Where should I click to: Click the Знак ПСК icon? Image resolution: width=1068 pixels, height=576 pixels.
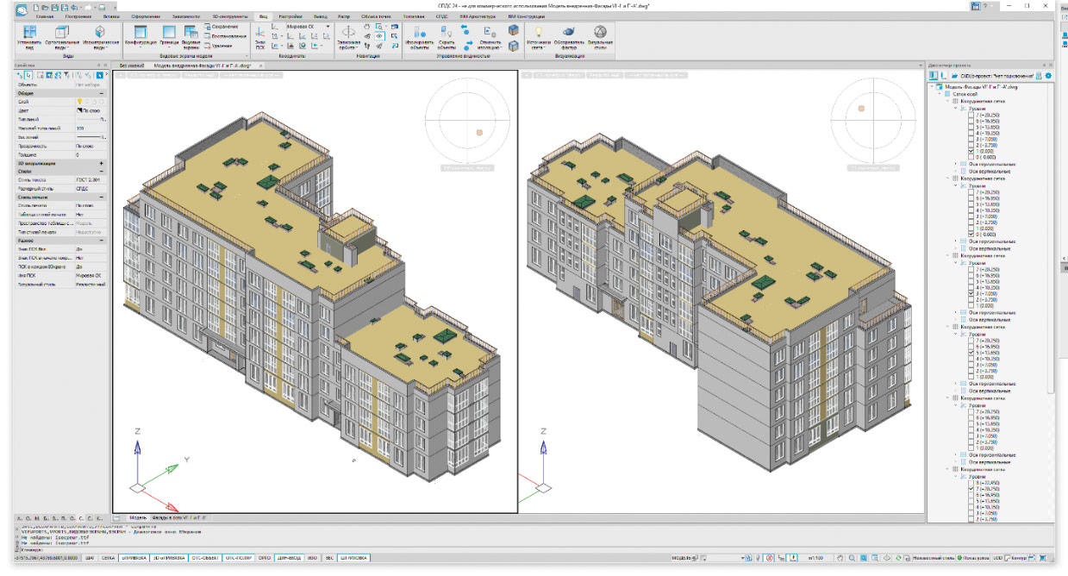tap(260, 36)
